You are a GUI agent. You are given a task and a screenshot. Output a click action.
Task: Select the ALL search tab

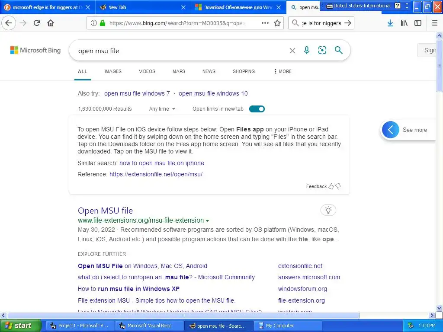click(x=83, y=71)
